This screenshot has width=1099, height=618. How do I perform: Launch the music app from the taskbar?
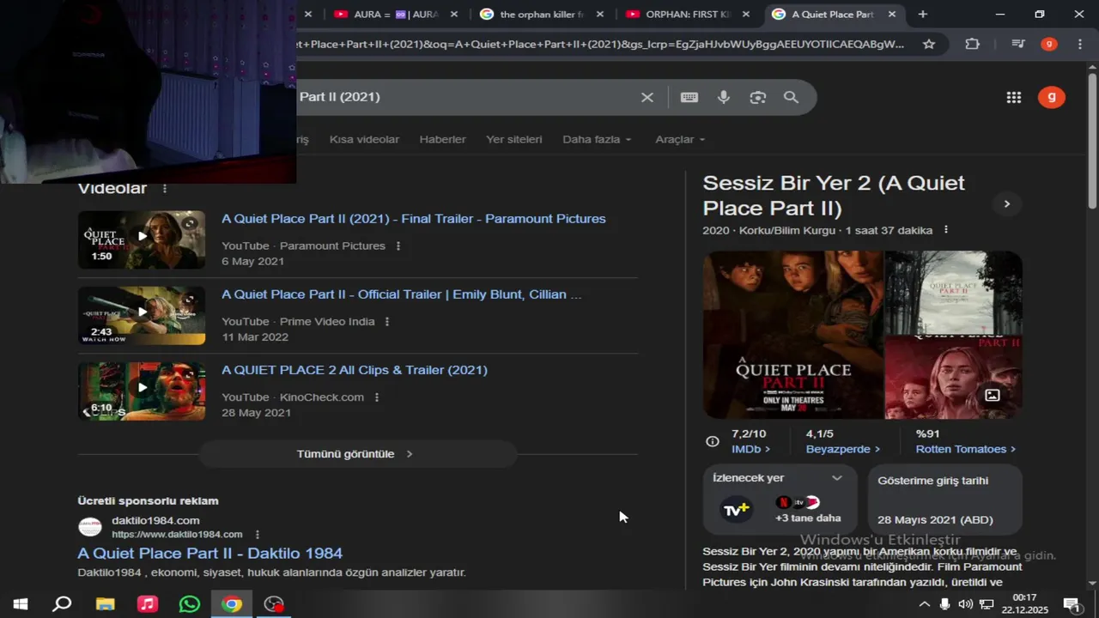147,604
